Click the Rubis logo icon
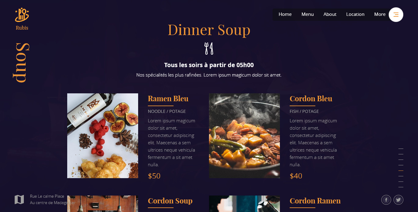 (x=22, y=15)
